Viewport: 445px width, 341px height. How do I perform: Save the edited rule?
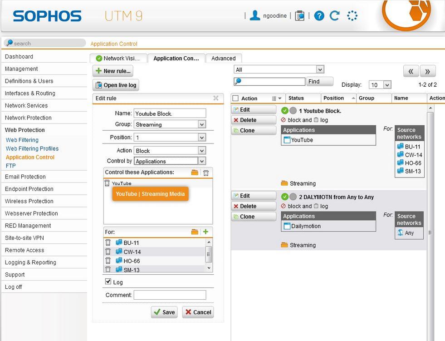pos(164,312)
